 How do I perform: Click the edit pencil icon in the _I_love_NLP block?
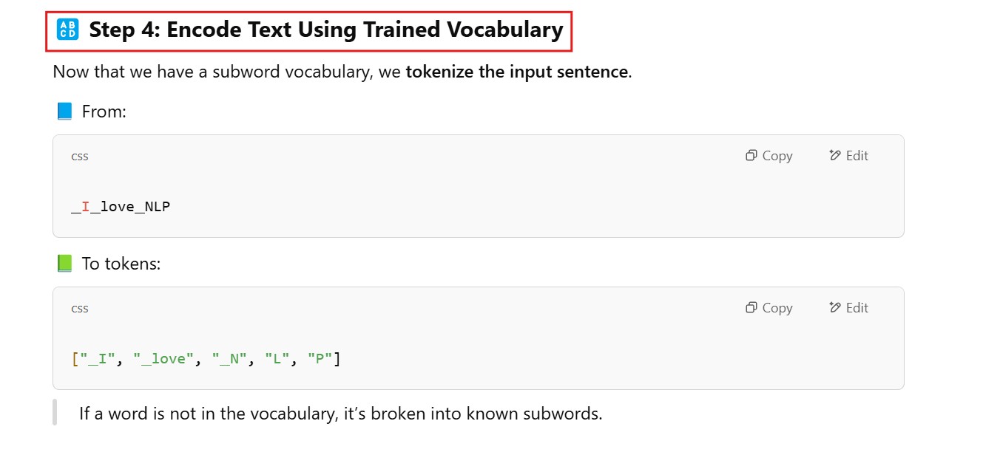pos(835,156)
